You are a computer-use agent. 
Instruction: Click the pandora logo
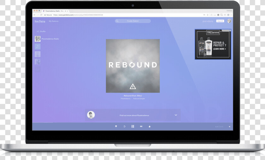[208, 21]
